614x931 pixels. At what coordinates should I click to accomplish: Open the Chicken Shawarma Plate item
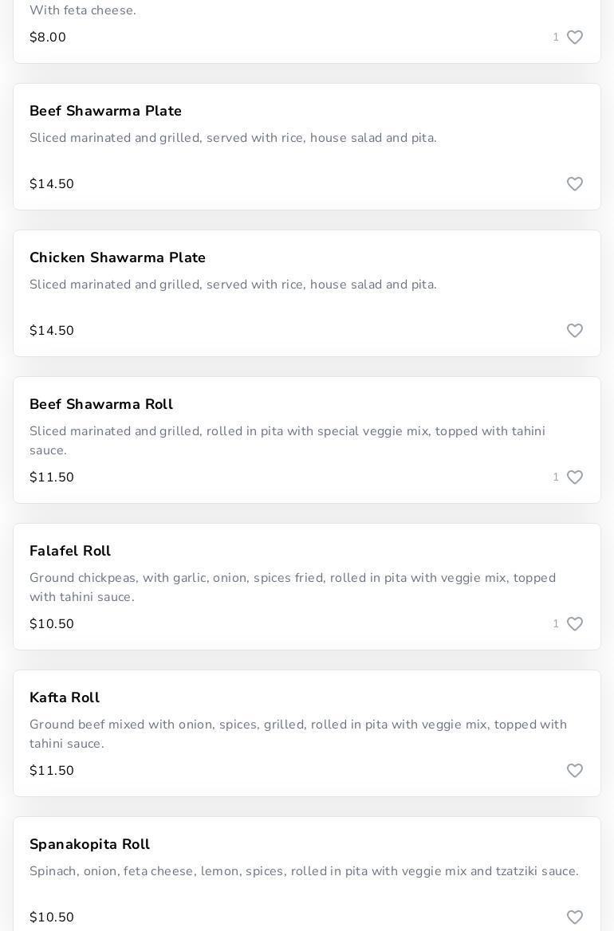[117, 257]
